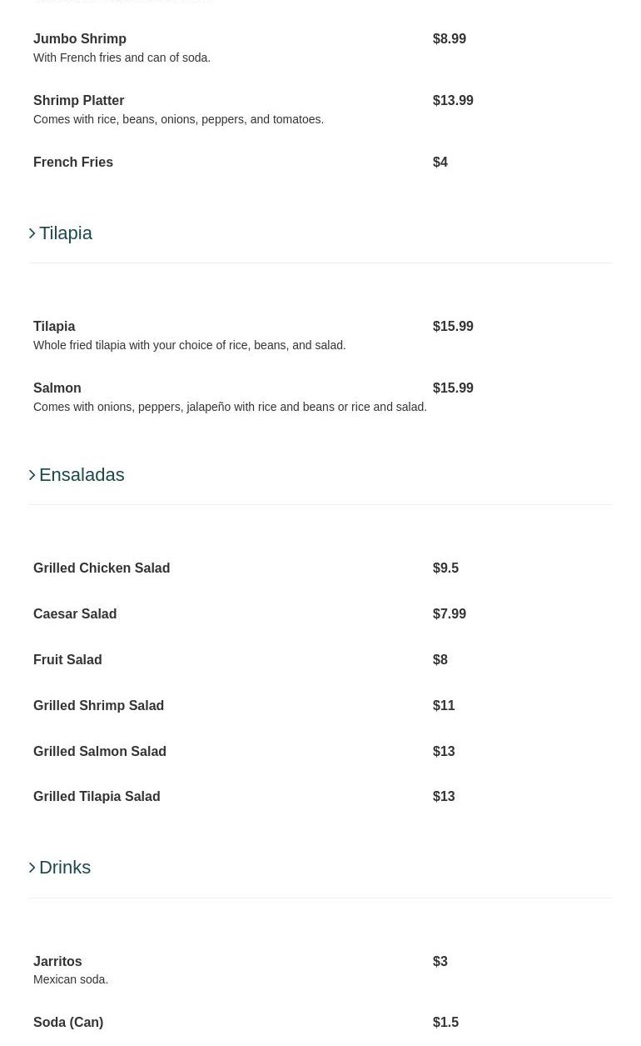Open the Ensaladas section heading

[82, 475]
